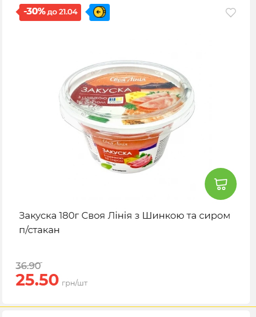Add product to favorites with heart icon
Viewport: 256px width, 317px height.
click(x=231, y=13)
